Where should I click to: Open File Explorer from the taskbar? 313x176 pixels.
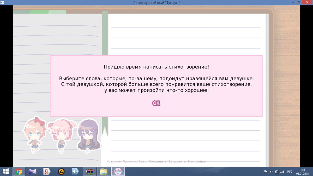coord(104,171)
